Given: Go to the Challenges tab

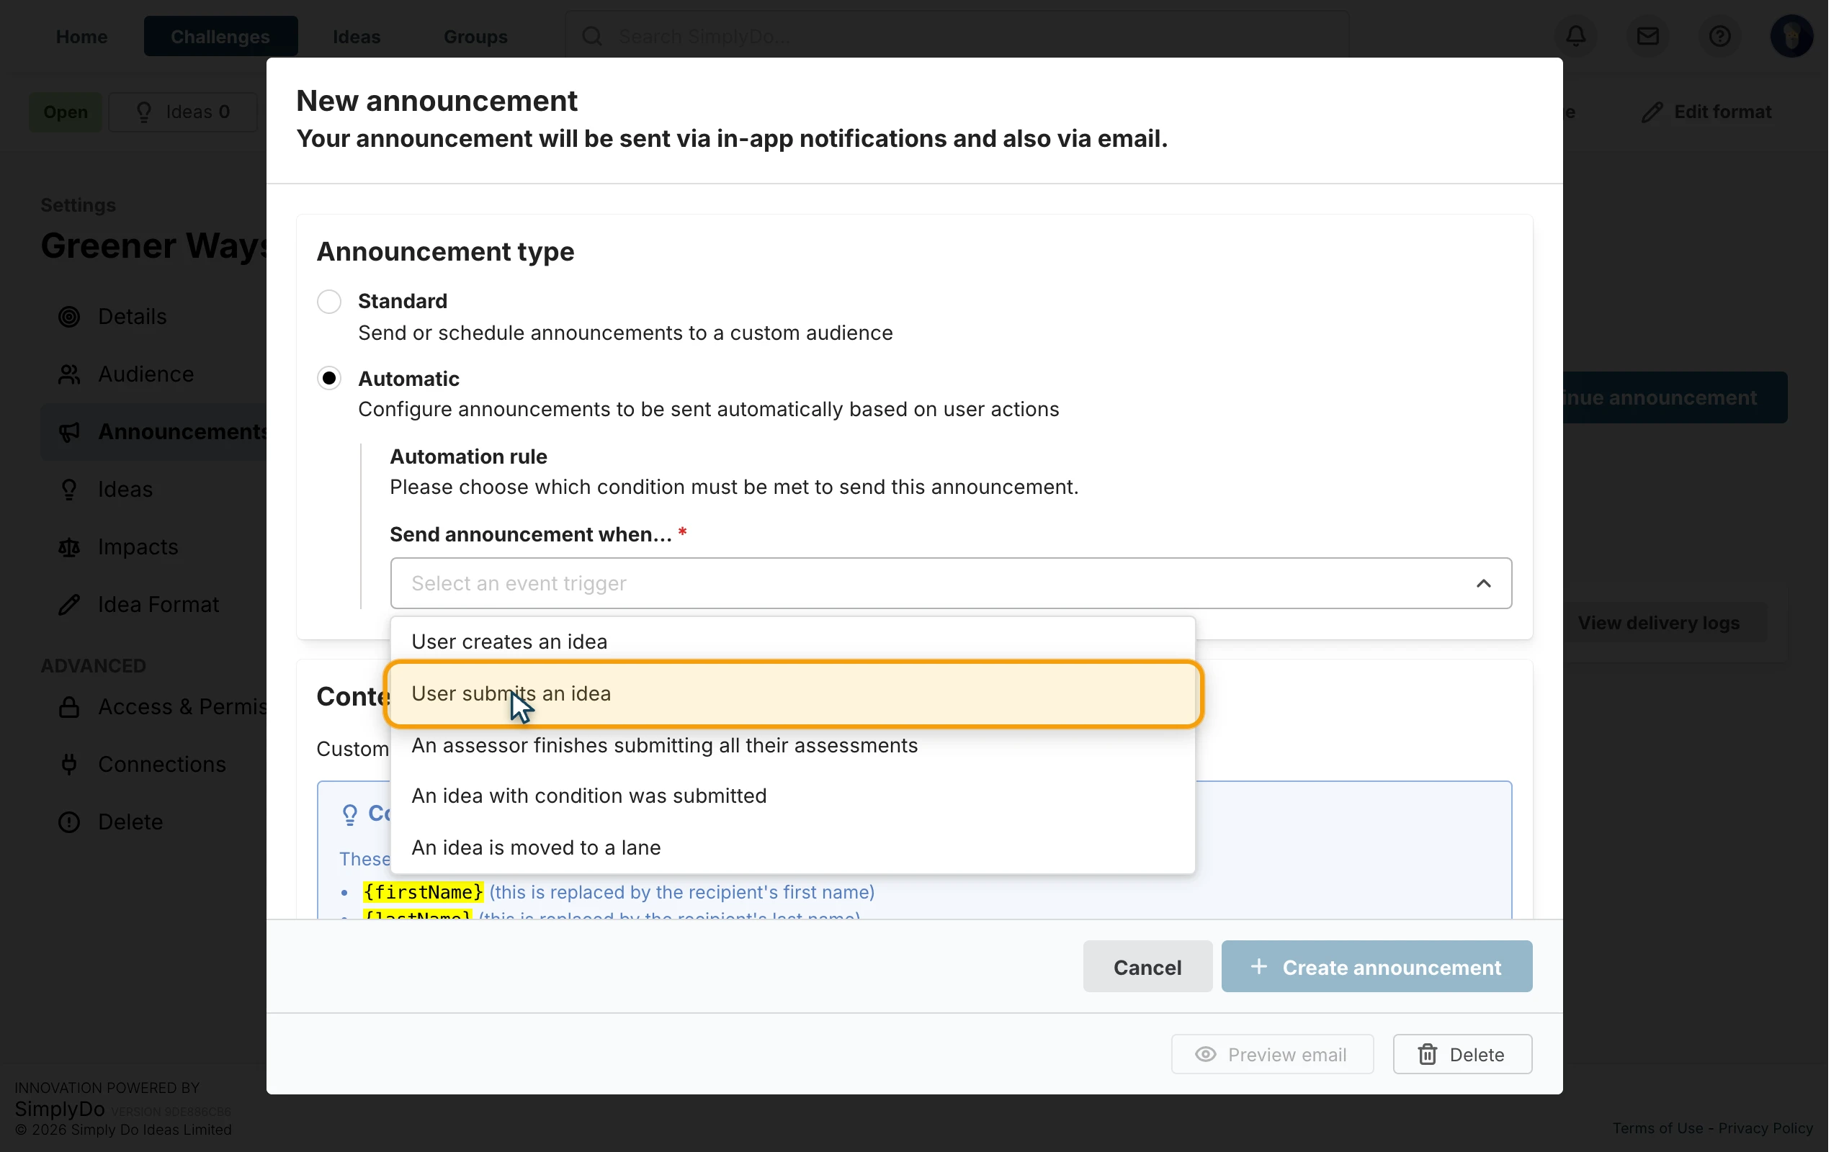Looking at the screenshot, I should click(x=220, y=36).
